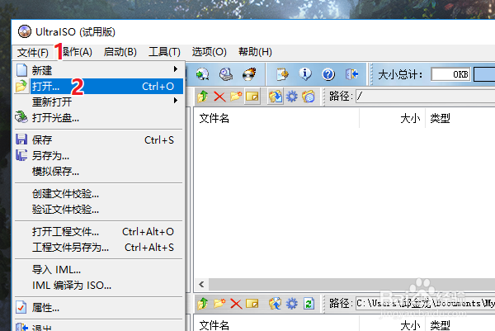Click gear icon in image pane toolbar
This screenshot has height=331, width=495.
pos(292,97)
